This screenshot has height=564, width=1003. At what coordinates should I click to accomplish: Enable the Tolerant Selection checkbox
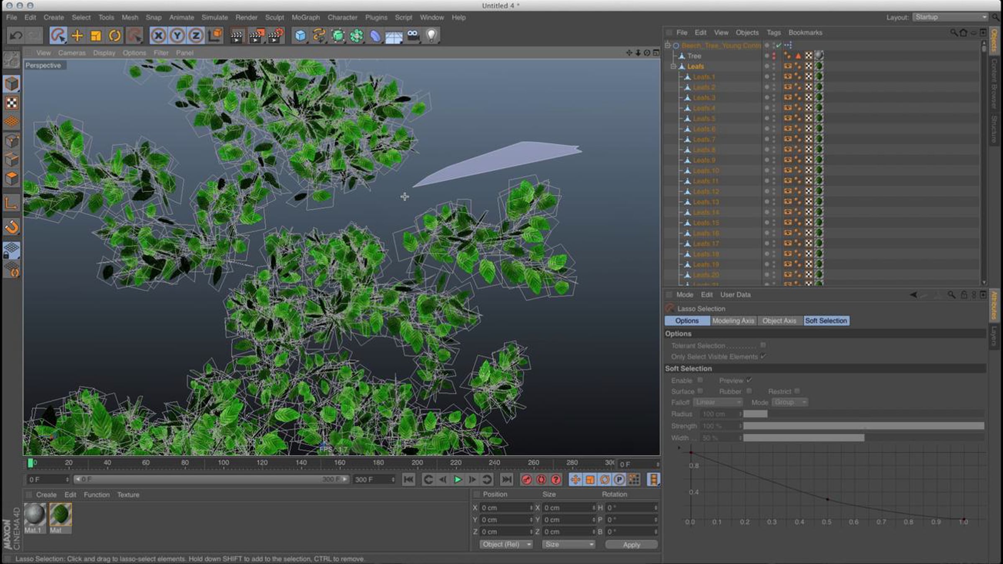click(x=763, y=345)
